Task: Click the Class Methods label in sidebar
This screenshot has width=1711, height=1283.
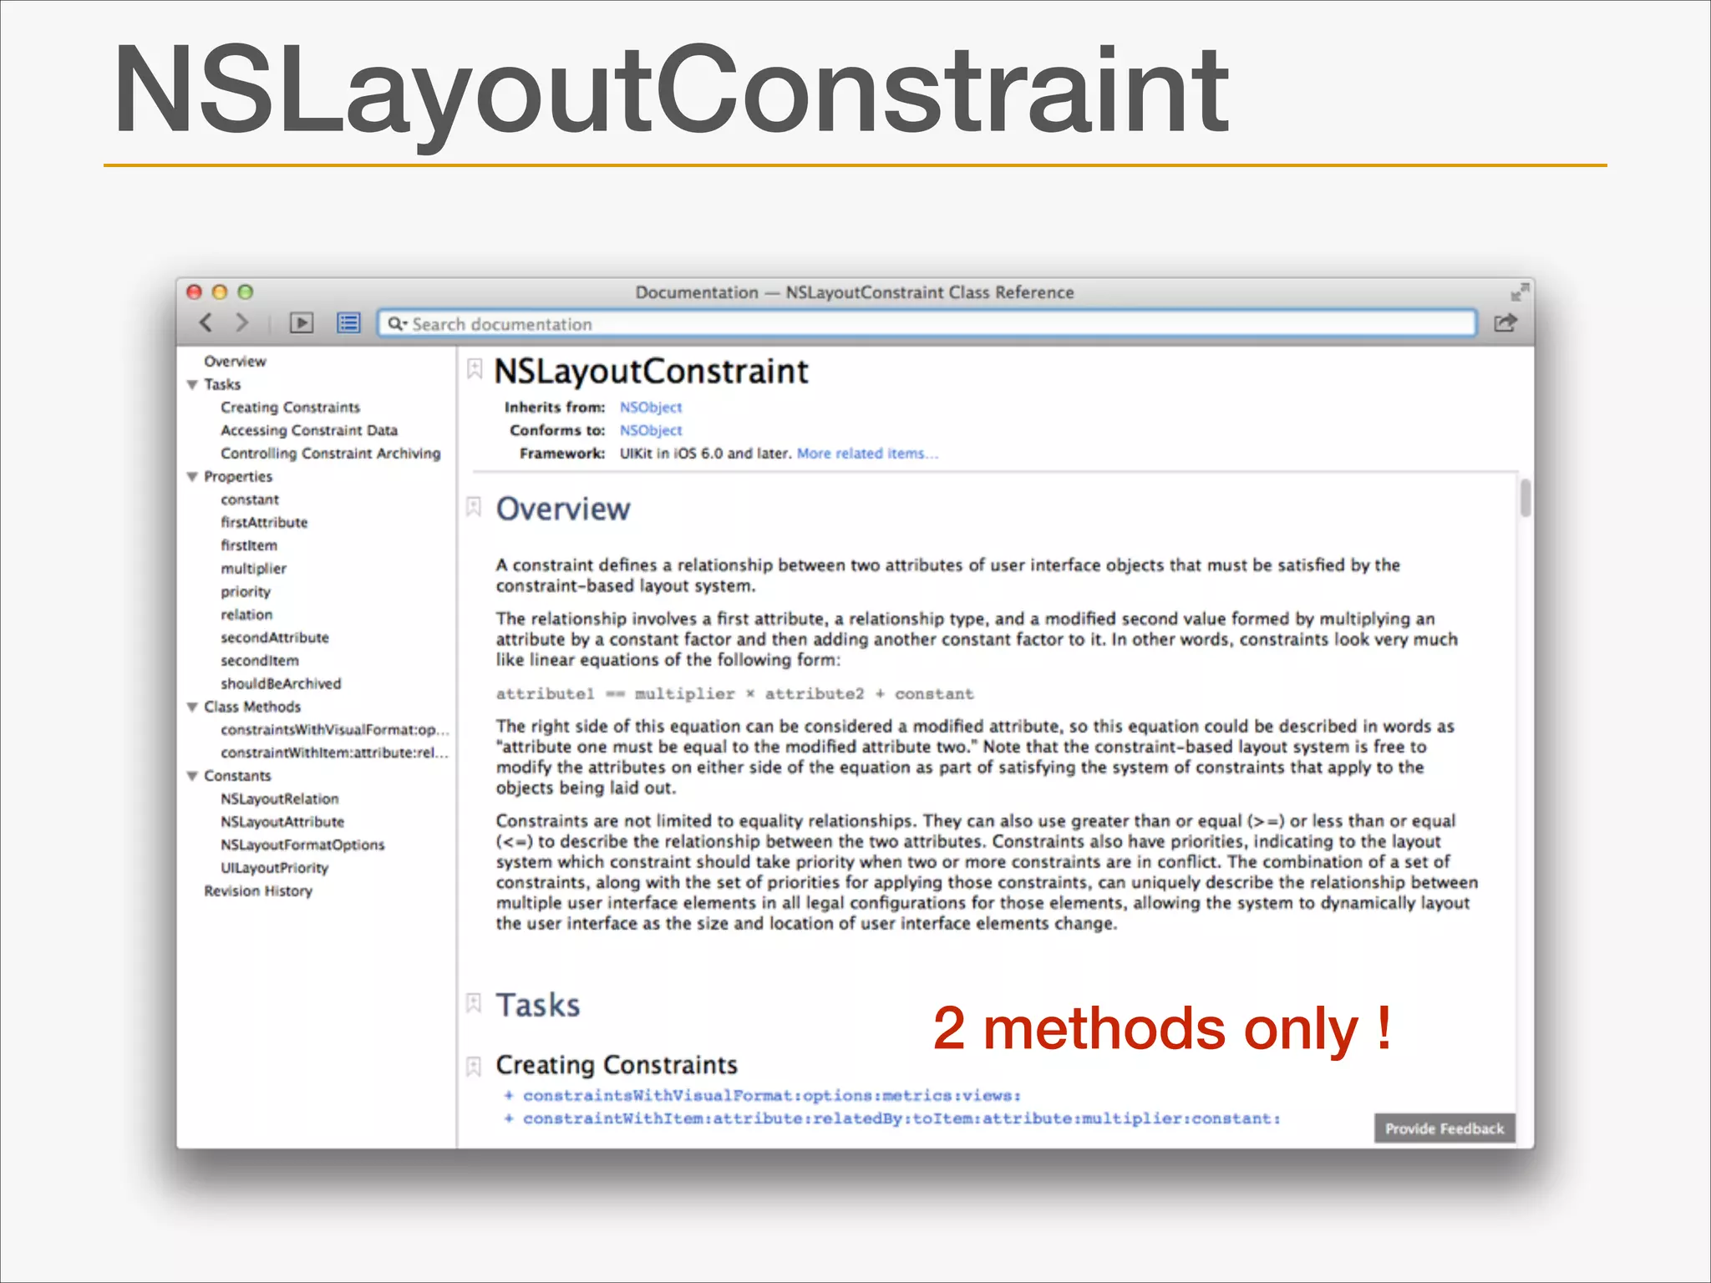Action: point(252,707)
